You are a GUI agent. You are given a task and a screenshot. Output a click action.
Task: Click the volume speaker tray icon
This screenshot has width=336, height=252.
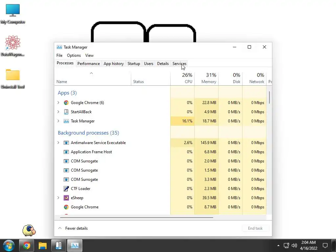(294, 245)
